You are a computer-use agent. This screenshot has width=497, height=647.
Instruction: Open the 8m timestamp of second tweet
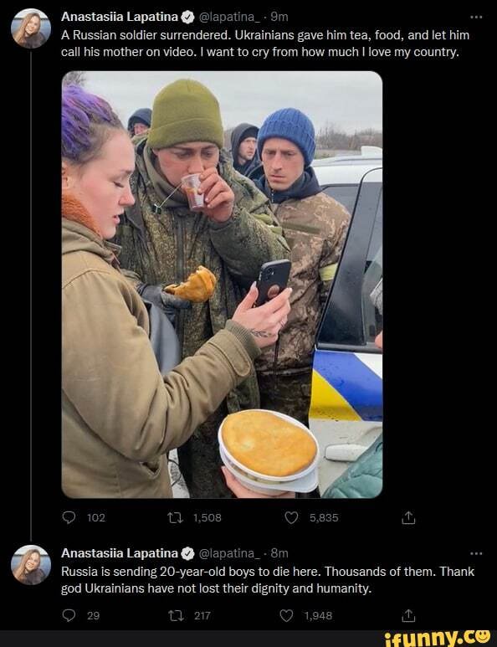click(279, 553)
